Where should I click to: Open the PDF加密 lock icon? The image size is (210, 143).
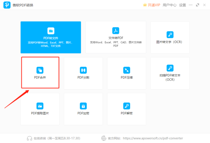[83, 106]
